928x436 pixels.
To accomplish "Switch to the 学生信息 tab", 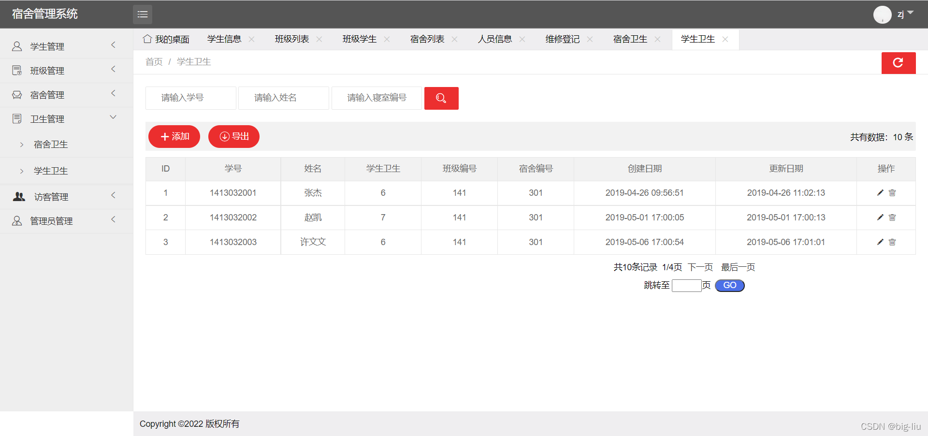I will [x=224, y=39].
